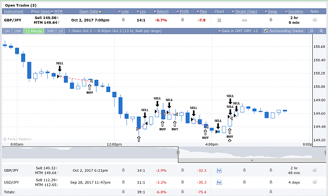Uncheck the Surrounding Trades checkbox

tap(266, 31)
